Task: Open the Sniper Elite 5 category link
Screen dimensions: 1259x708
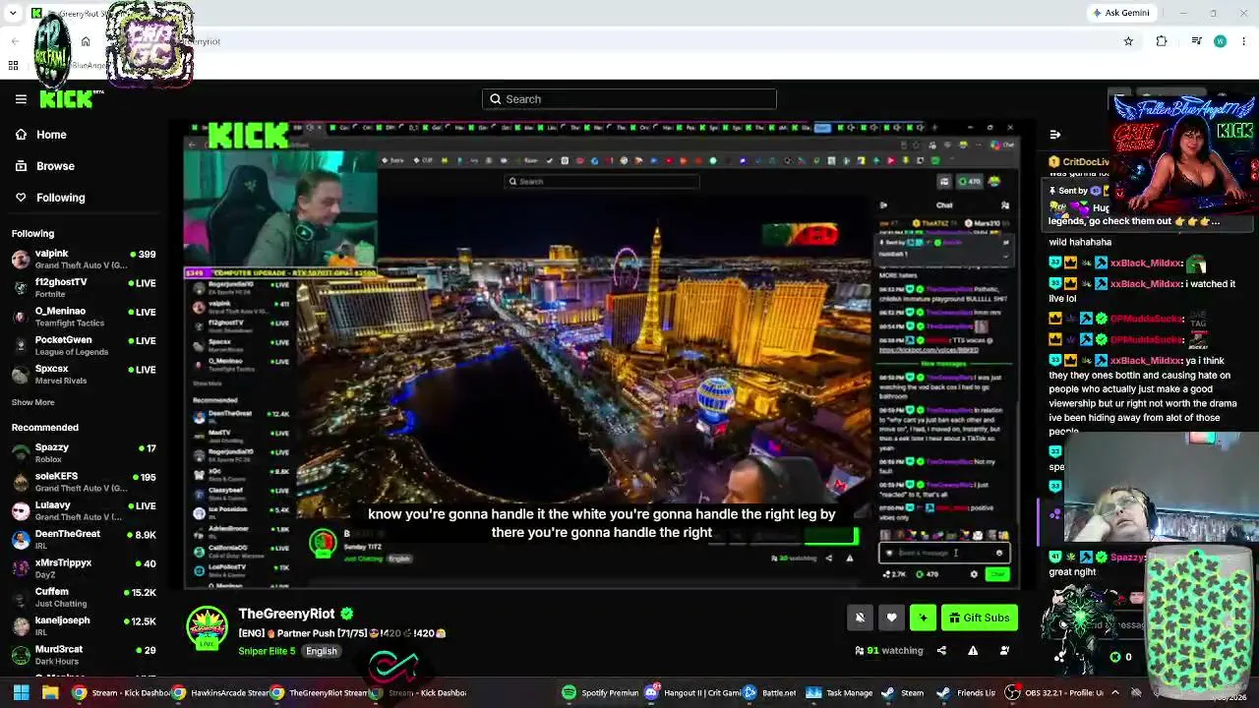Action: point(267,651)
